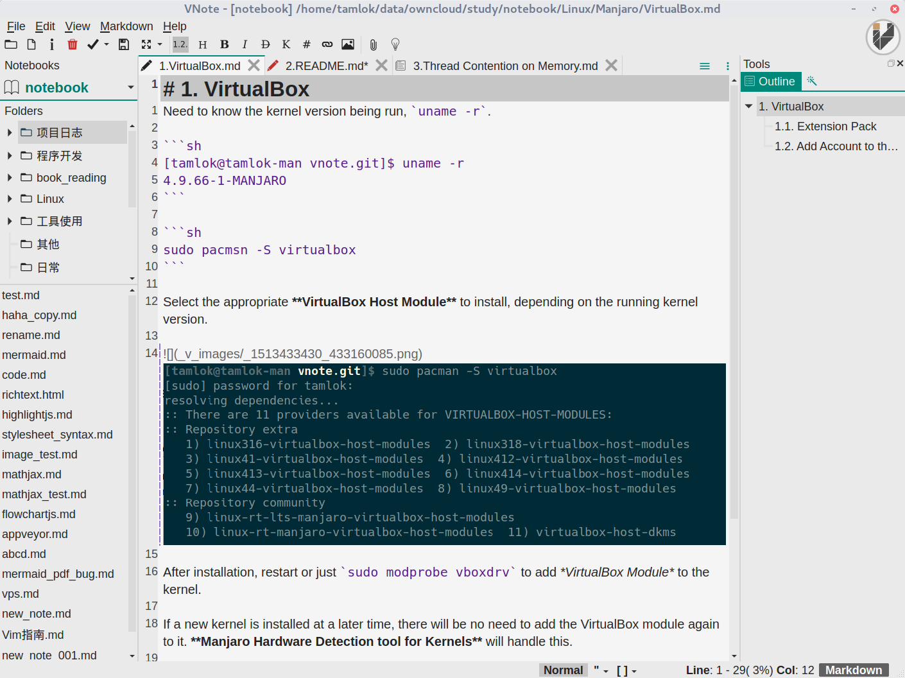Toggle heading sequence with the 1.2. button
The height and width of the screenshot is (678, 905).
click(x=180, y=44)
